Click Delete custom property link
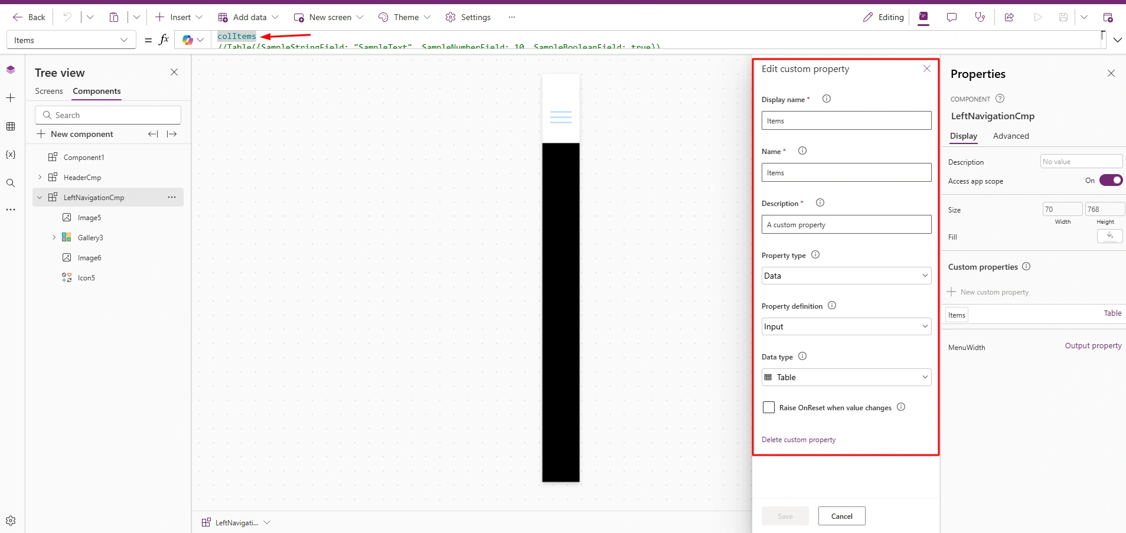1126x533 pixels. coord(799,440)
